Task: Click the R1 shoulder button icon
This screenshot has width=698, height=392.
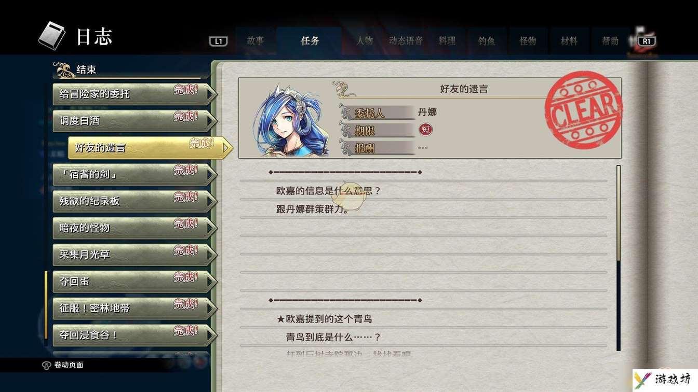Action: pos(646,41)
